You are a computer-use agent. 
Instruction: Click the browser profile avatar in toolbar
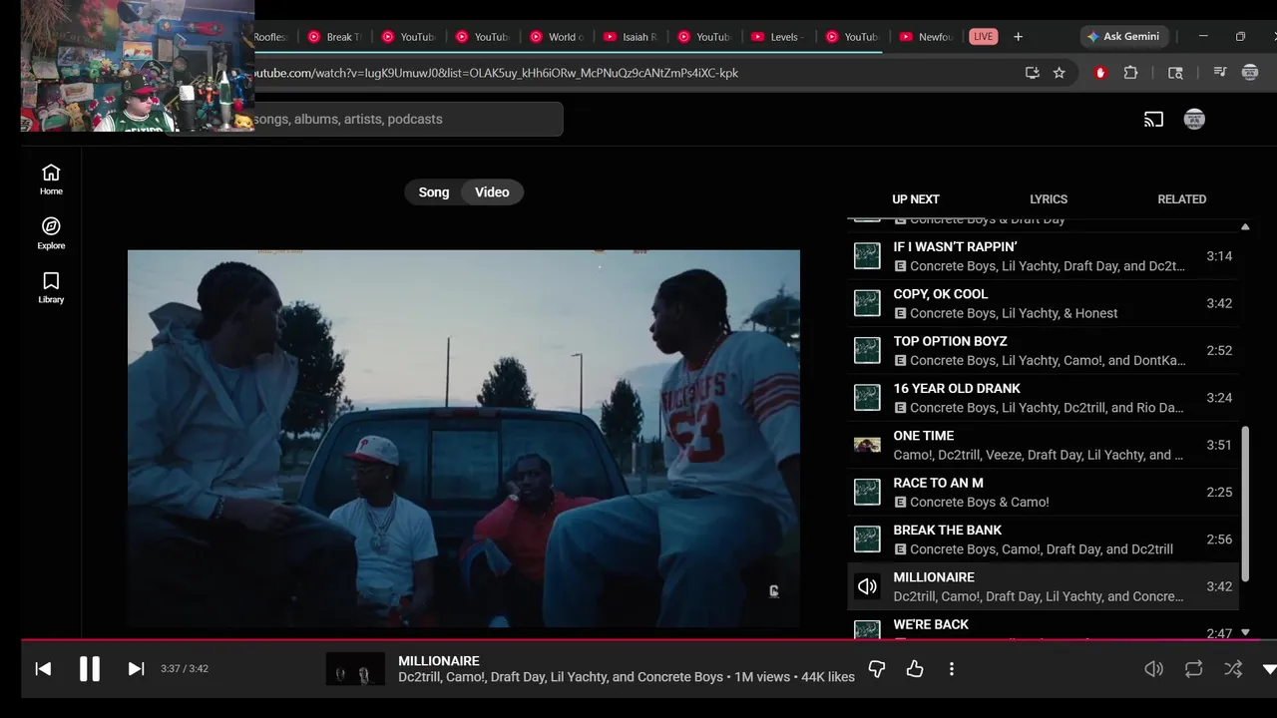click(x=1249, y=73)
